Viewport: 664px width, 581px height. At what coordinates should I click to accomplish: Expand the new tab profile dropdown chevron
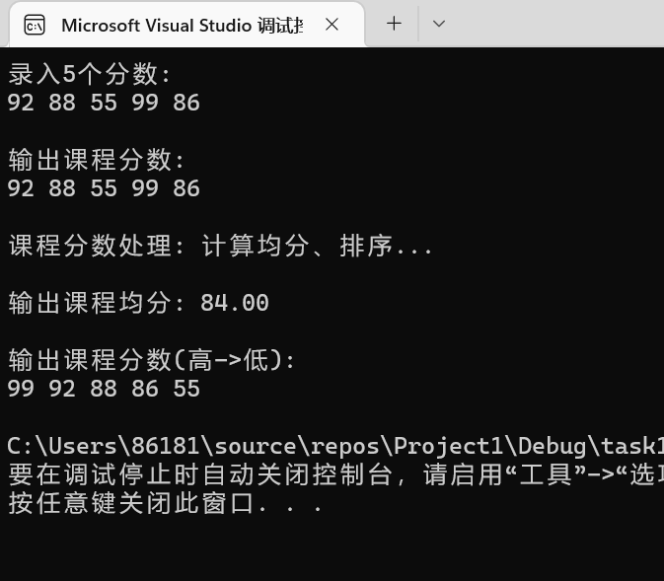439,24
